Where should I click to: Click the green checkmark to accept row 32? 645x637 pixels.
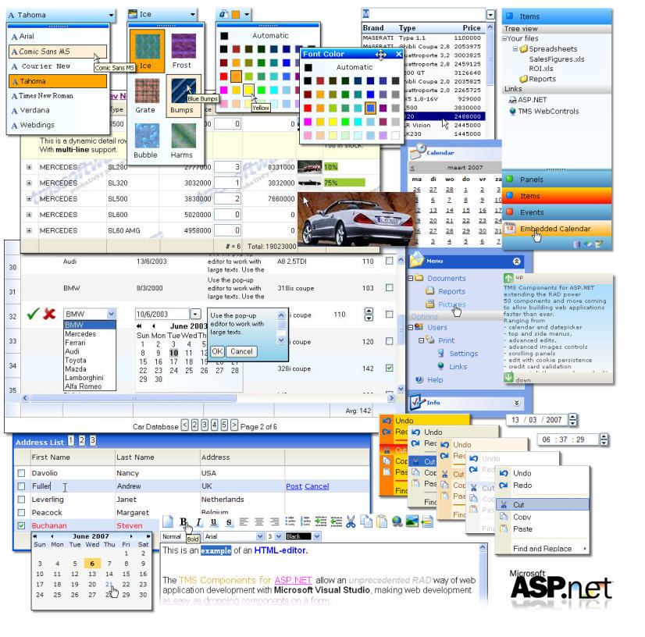click(x=33, y=314)
